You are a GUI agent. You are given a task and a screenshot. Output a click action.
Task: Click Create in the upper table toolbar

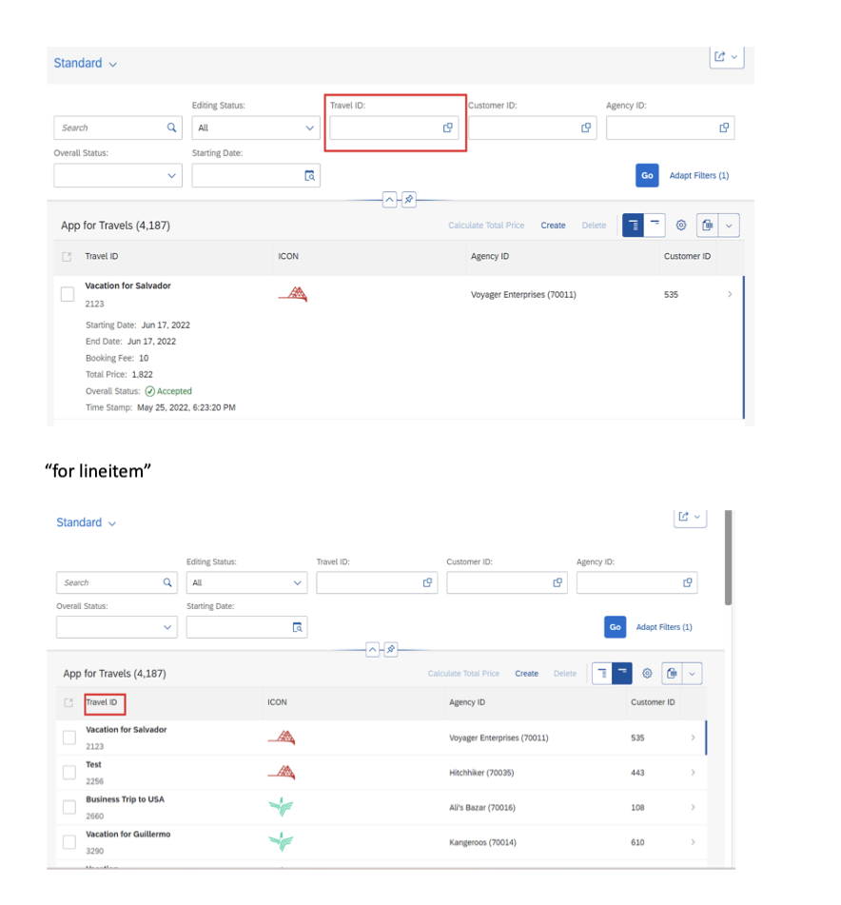(553, 226)
